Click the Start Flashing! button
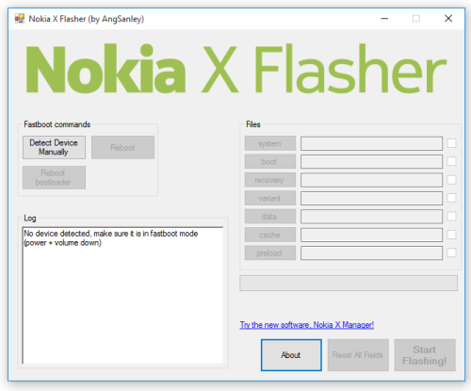The width and height of the screenshot is (471, 391). tap(425, 355)
